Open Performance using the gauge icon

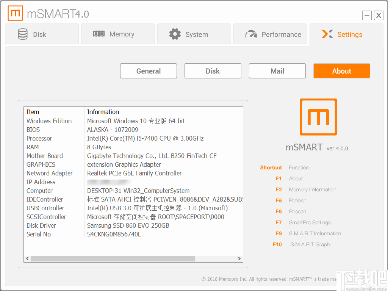(x=251, y=34)
